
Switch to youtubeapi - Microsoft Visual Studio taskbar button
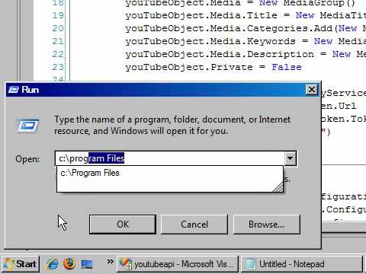[178, 264]
